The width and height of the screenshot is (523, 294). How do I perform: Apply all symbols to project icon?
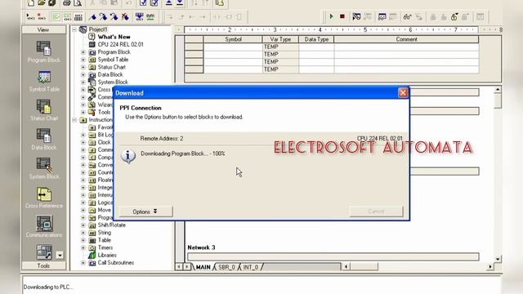click(140, 16)
